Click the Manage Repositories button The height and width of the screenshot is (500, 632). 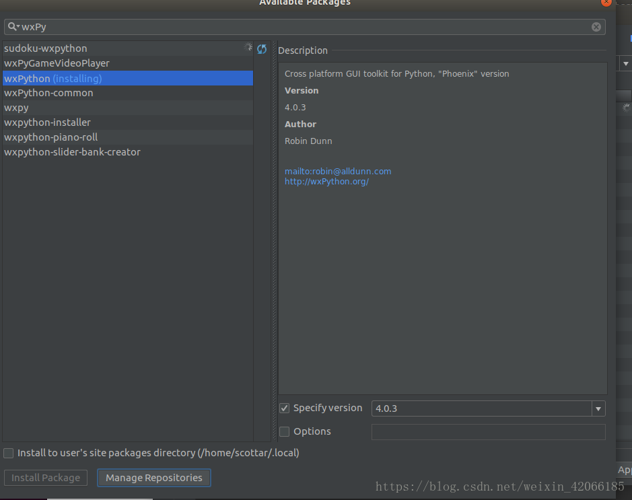154,478
